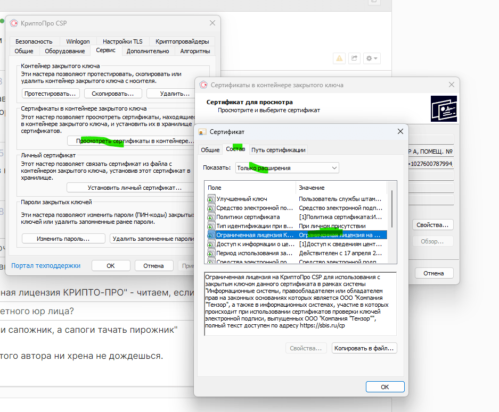Click the icon beside "Доступ к информации о це…" row

pos(211,244)
